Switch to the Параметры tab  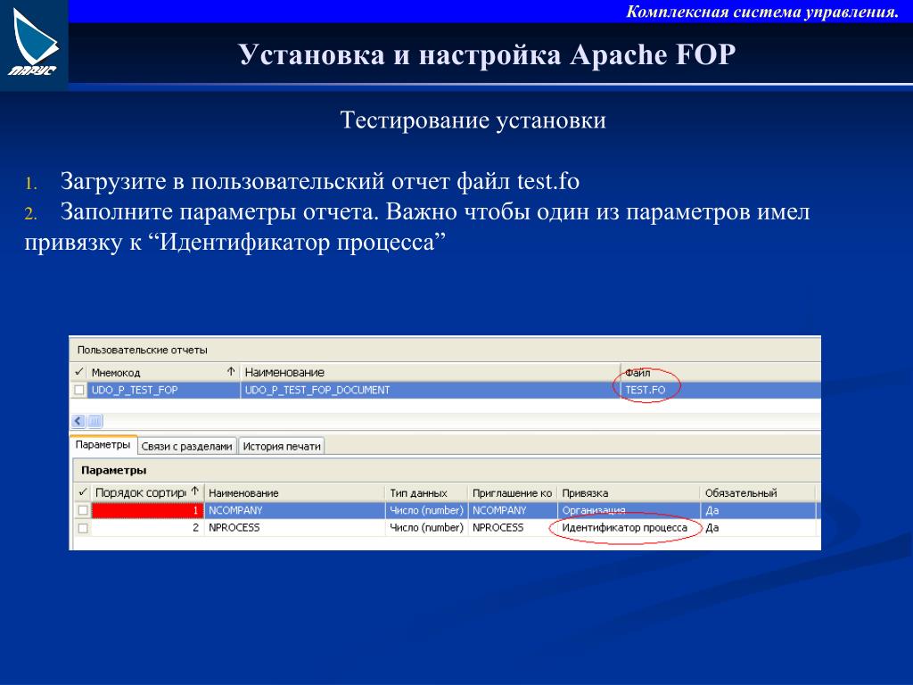103,445
